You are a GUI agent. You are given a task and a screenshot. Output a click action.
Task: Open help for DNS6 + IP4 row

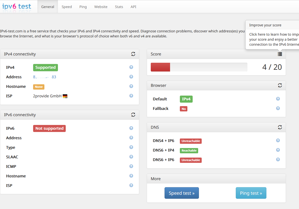pos(278,150)
